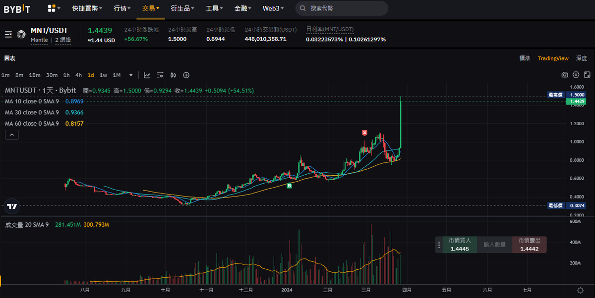Viewport: 595px width, 298px height.
Task: Select the 15m timeframe
Action: [x=35, y=75]
